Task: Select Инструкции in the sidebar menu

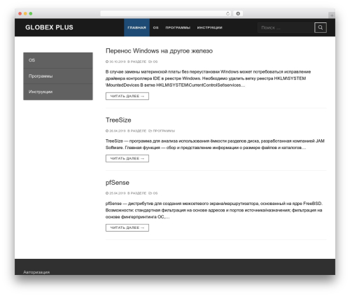Action: click(58, 92)
